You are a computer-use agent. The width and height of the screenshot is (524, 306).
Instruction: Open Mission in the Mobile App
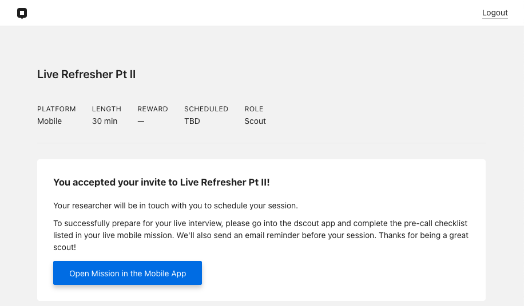pos(128,273)
